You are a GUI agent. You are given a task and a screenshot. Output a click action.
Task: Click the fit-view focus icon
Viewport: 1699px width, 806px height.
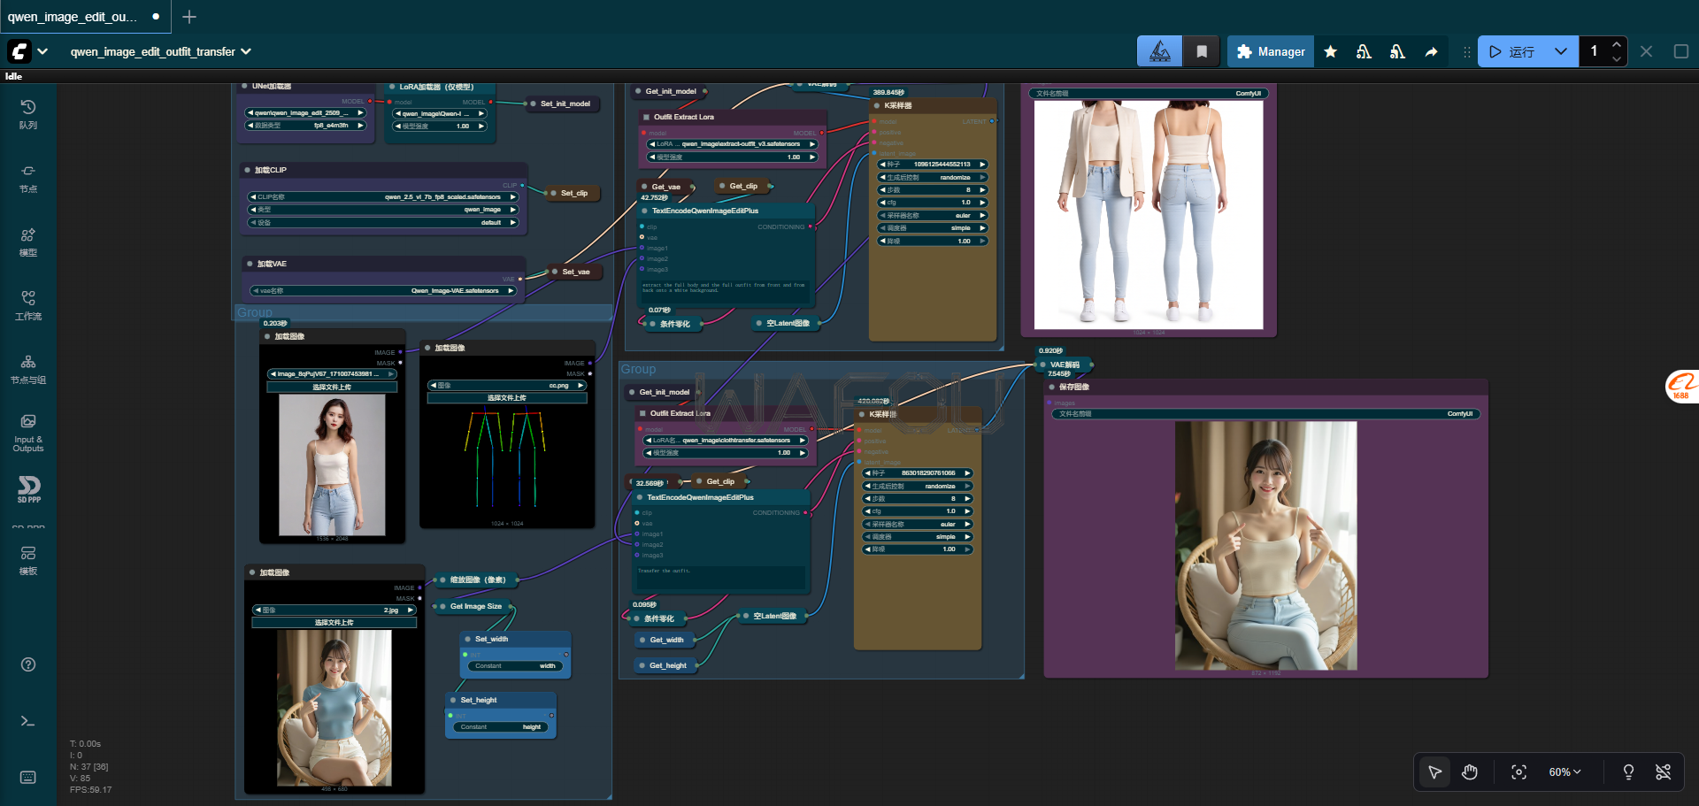click(1518, 772)
